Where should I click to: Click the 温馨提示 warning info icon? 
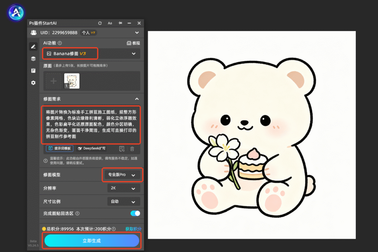(x=45, y=161)
